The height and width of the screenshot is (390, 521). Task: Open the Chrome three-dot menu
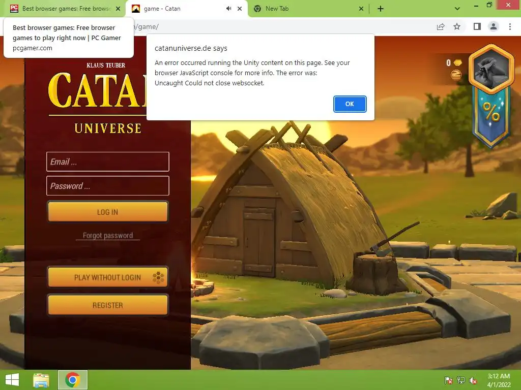click(510, 26)
